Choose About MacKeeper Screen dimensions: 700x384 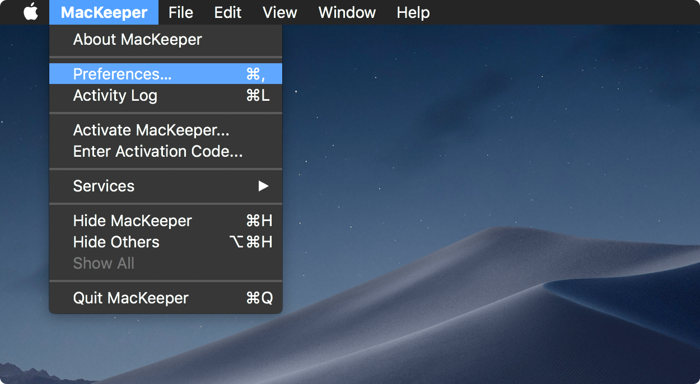click(x=166, y=40)
